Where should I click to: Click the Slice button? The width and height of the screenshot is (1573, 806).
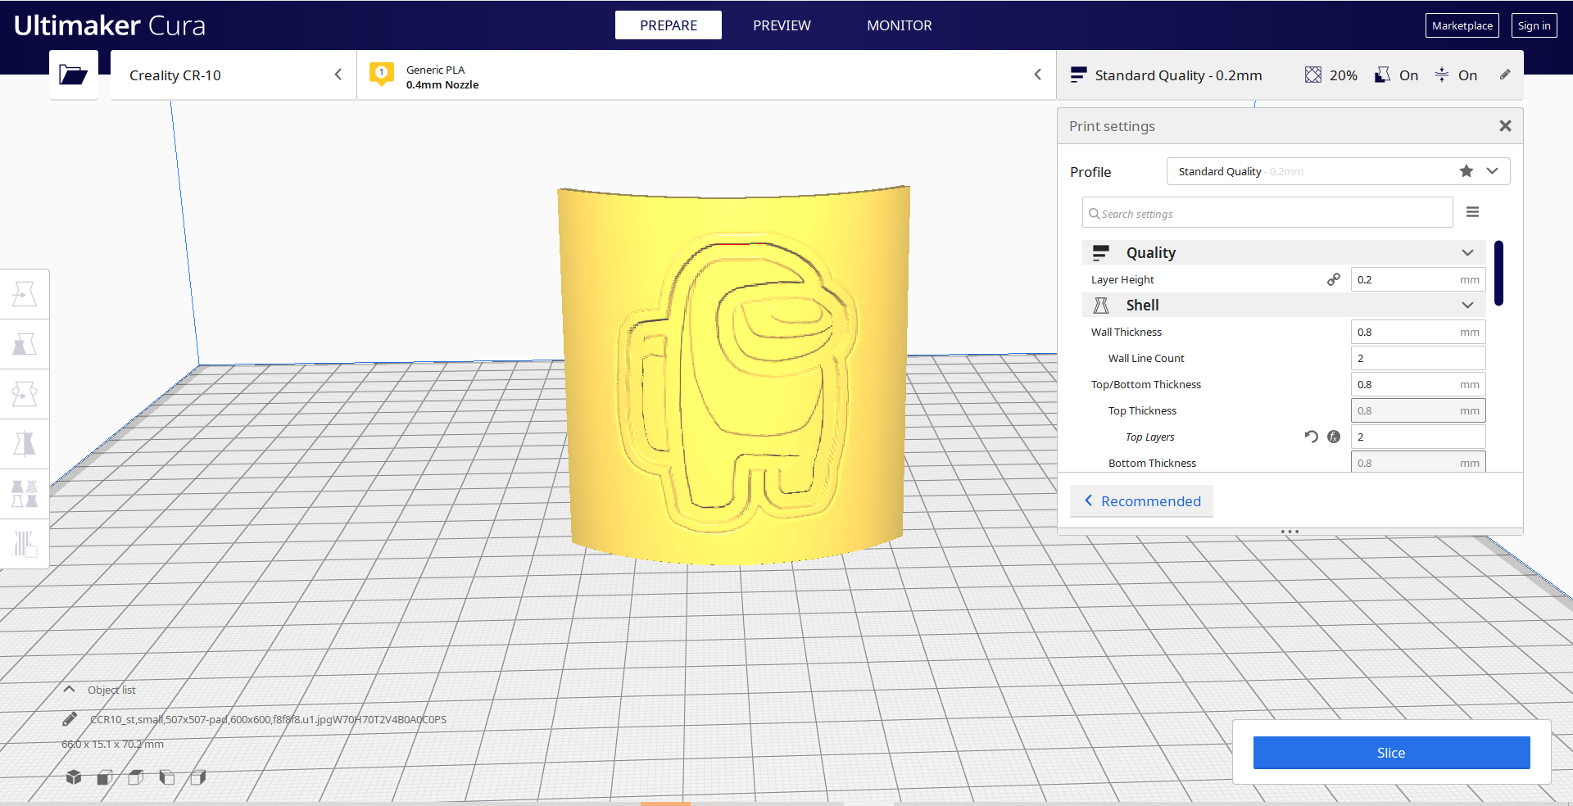[x=1390, y=753]
